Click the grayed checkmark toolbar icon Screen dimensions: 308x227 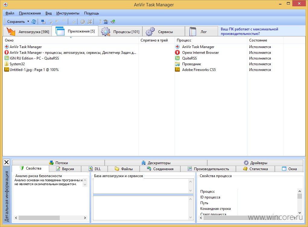coord(50,22)
